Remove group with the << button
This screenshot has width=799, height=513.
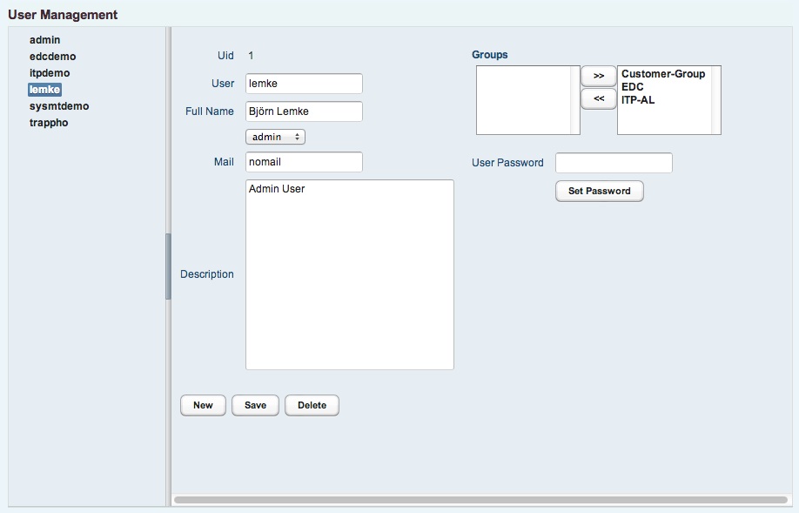(598, 98)
